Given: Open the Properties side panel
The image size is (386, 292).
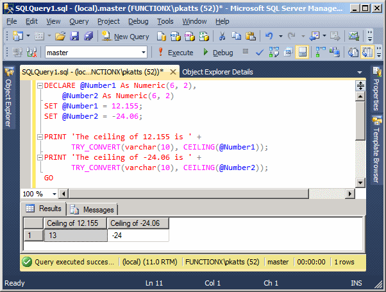Looking at the screenshot, I should [x=376, y=89].
